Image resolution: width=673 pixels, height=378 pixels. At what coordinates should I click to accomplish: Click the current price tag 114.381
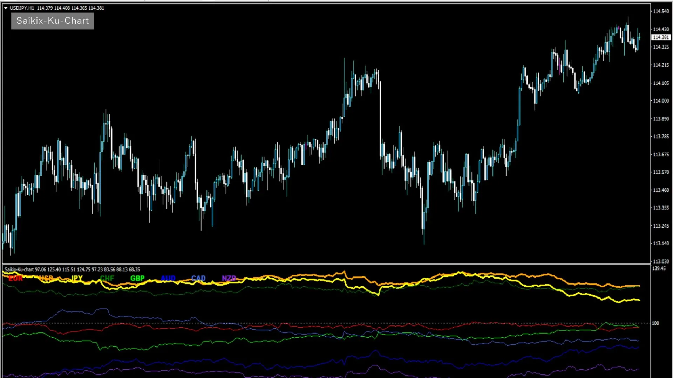click(661, 37)
